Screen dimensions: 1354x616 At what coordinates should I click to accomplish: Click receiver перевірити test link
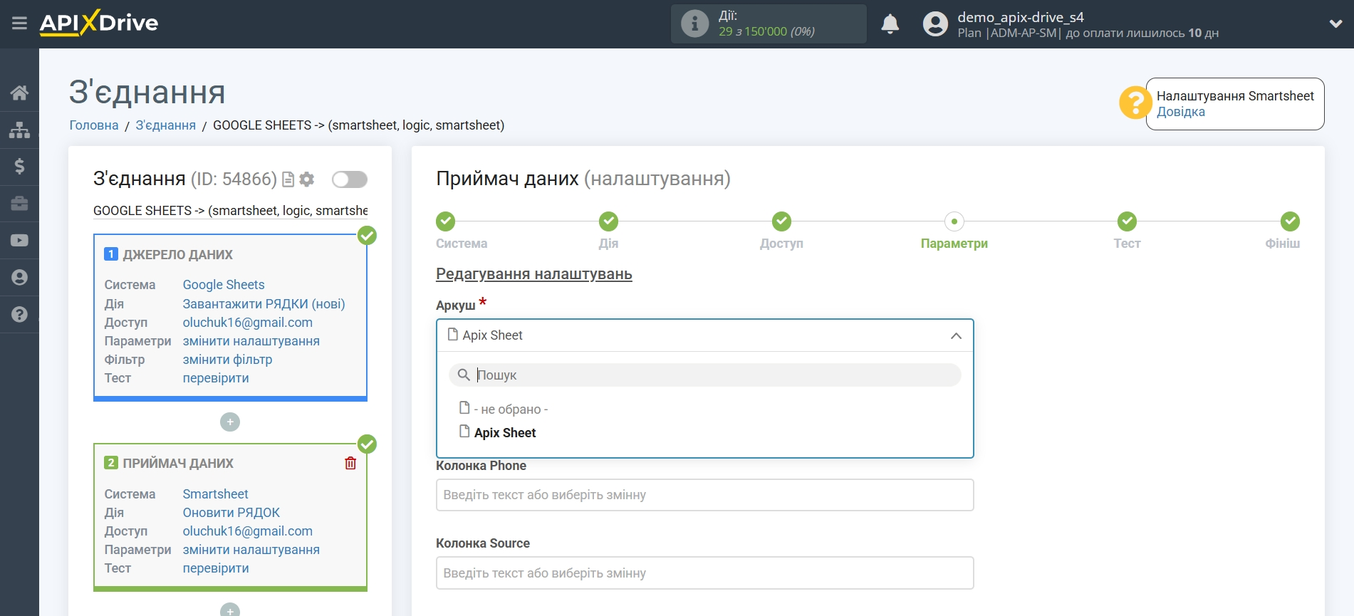tap(216, 568)
